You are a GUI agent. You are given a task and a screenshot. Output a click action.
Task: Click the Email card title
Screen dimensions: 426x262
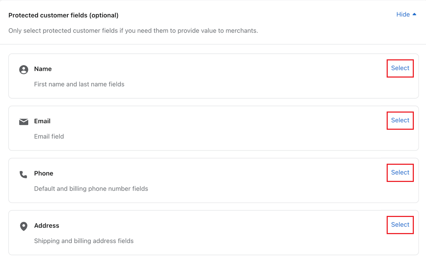point(42,121)
